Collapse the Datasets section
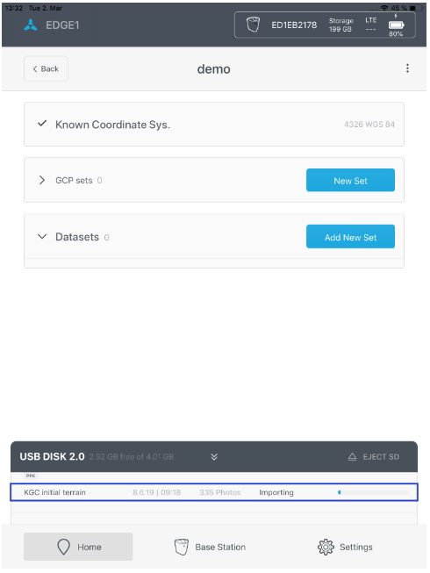The image size is (430, 573). click(x=42, y=236)
